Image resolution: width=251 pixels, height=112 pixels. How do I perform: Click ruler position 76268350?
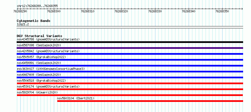click(x=222, y=12)
